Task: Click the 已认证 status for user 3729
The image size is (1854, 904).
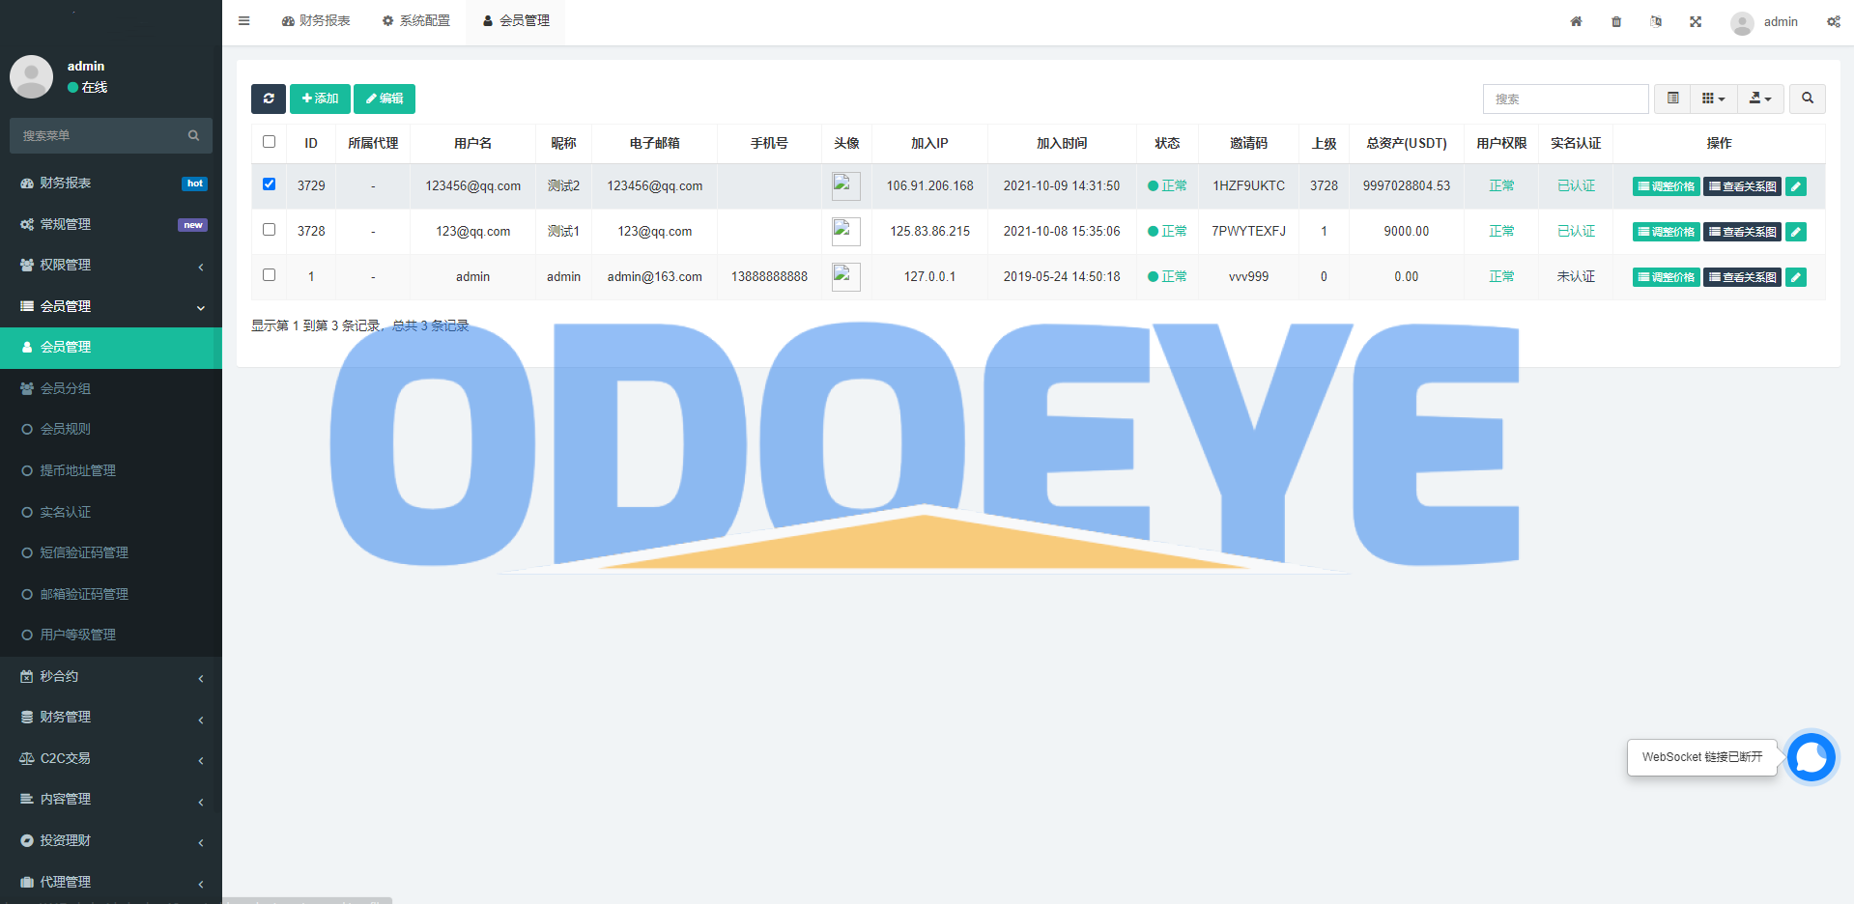Action: (x=1576, y=185)
